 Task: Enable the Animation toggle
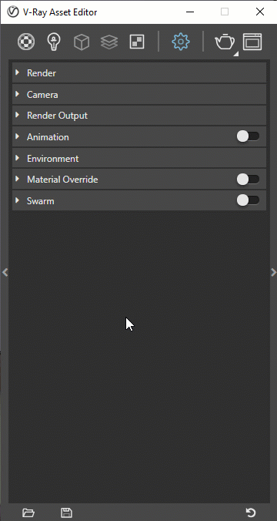point(248,136)
